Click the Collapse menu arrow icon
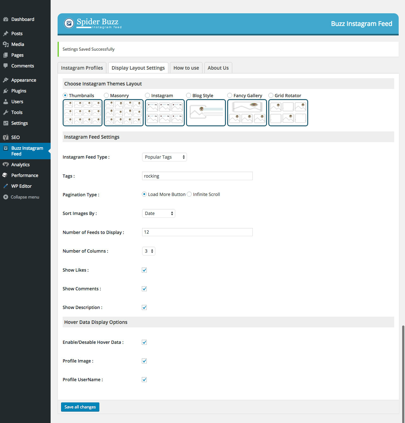Image resolution: width=405 pixels, height=423 pixels. pyautogui.click(x=5, y=197)
